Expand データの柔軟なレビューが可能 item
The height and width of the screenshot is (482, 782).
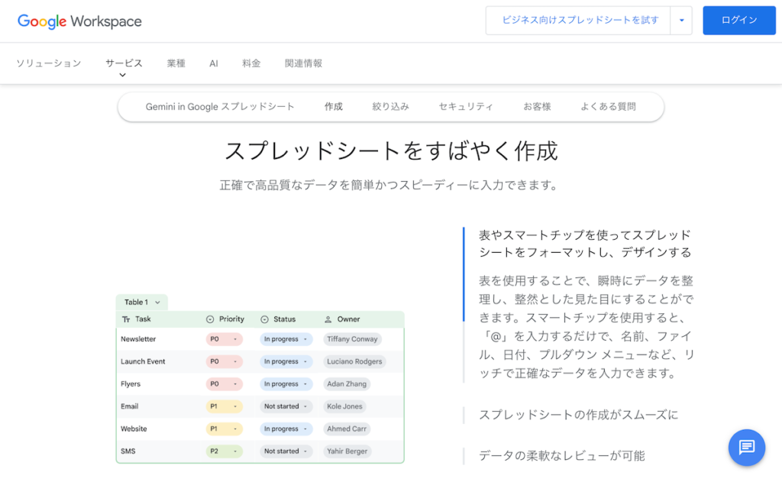561,455
